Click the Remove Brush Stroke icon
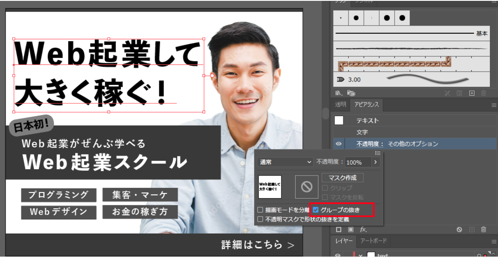 click(x=448, y=93)
